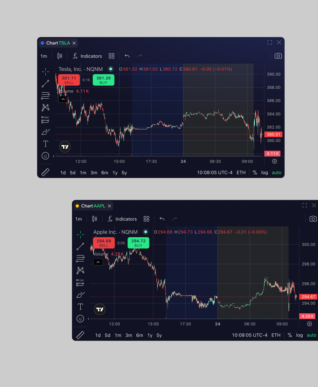Select the Chart AAPL tab
The width and height of the screenshot is (318, 387).
[x=93, y=206]
